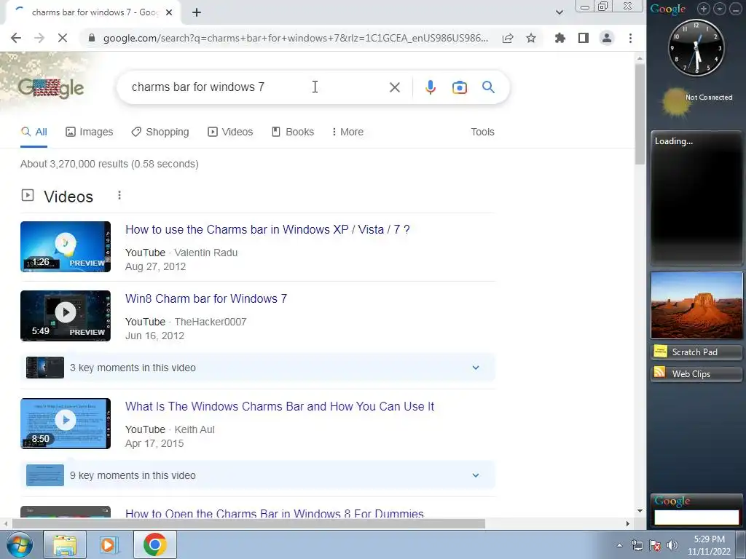746x559 pixels.
Task: Open Web Clips gadget
Action: (x=696, y=373)
